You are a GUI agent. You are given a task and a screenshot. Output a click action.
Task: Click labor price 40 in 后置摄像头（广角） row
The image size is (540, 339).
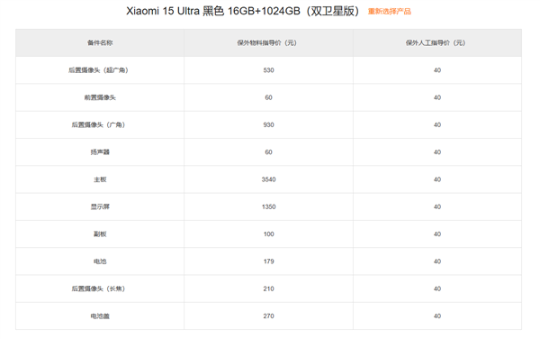pyautogui.click(x=437, y=124)
